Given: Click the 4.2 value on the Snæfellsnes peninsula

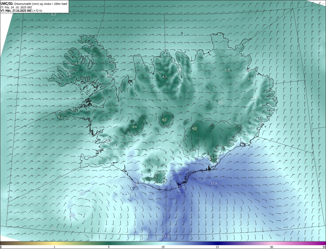Looking at the screenshot, I should point(60,117).
